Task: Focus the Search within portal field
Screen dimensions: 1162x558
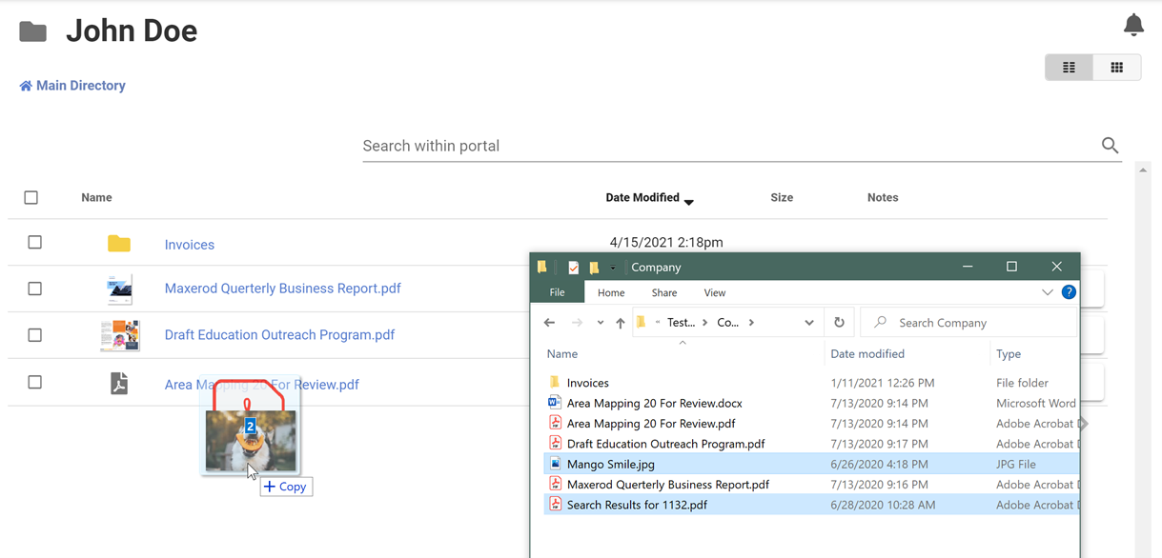Action: click(x=729, y=146)
